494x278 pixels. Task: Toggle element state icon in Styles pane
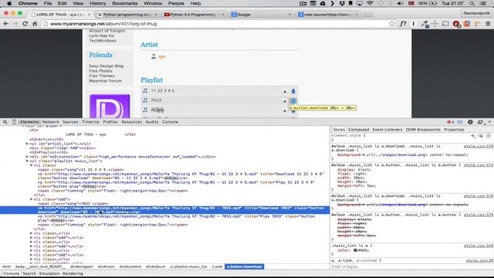coord(480,136)
